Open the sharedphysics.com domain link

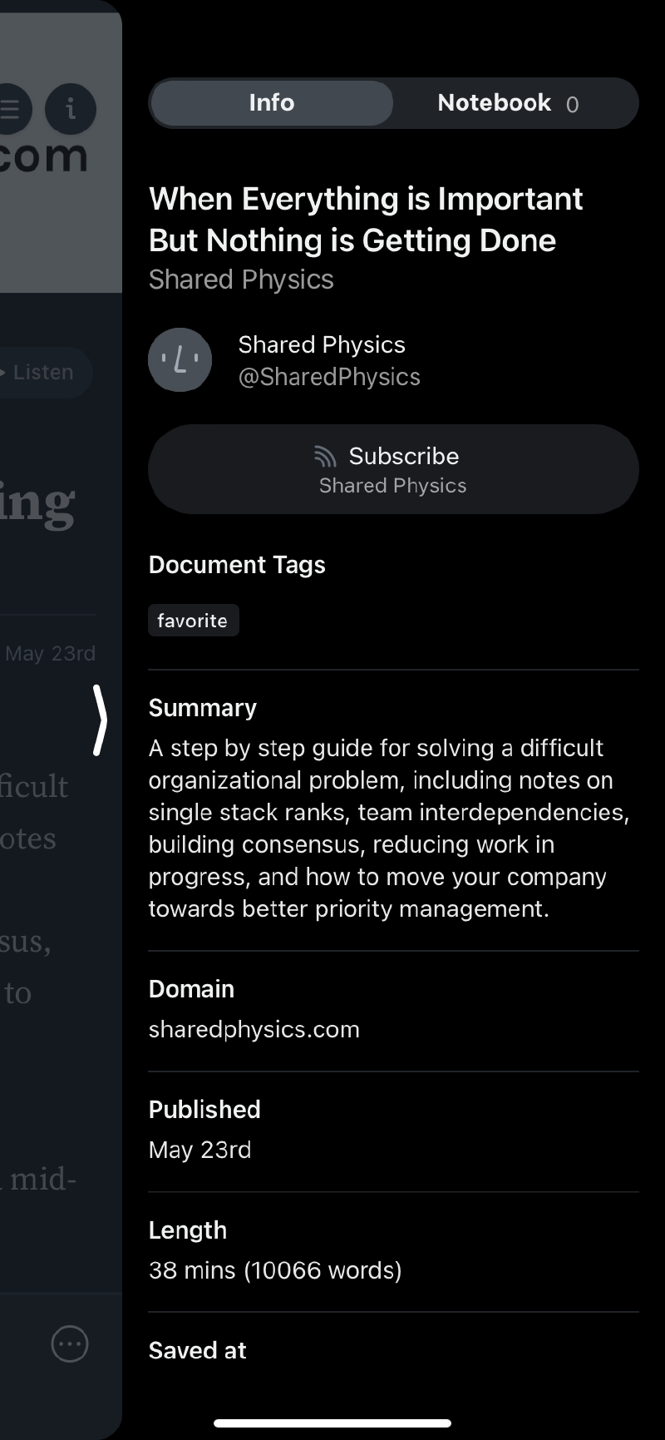pos(254,1029)
